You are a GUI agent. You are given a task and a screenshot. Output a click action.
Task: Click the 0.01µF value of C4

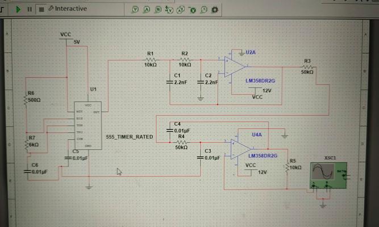[x=182, y=131]
